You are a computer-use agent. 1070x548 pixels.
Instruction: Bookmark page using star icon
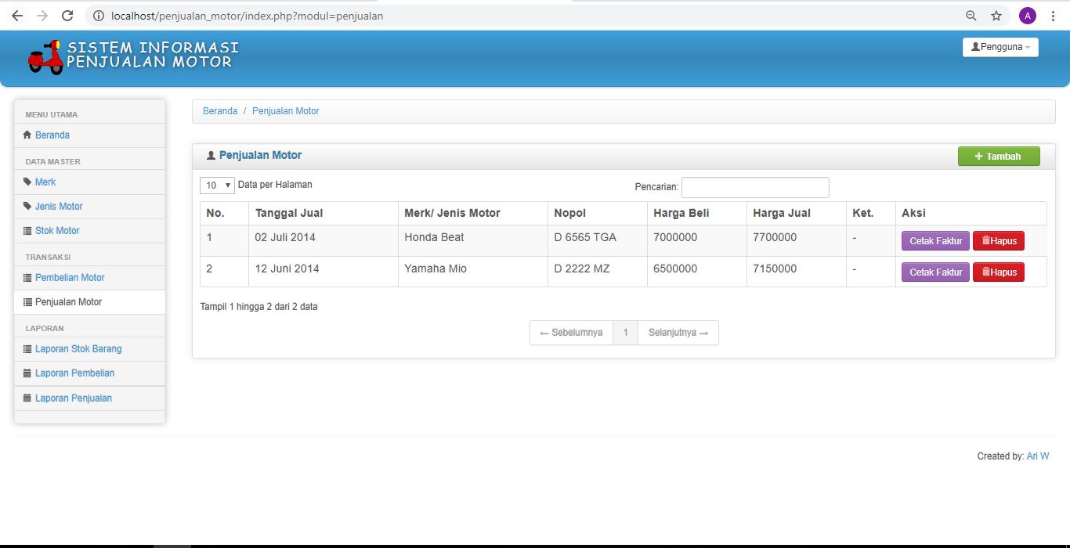996,16
